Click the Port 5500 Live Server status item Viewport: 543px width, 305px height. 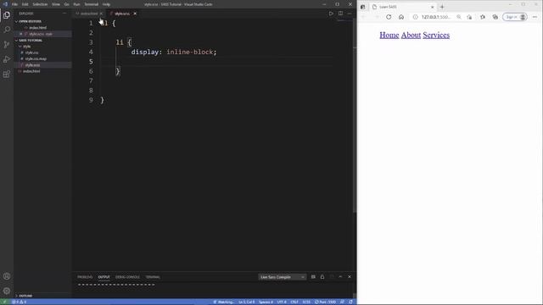(325, 302)
